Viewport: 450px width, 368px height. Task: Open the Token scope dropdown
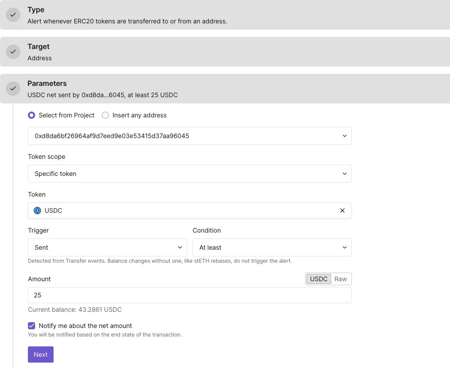(x=190, y=174)
